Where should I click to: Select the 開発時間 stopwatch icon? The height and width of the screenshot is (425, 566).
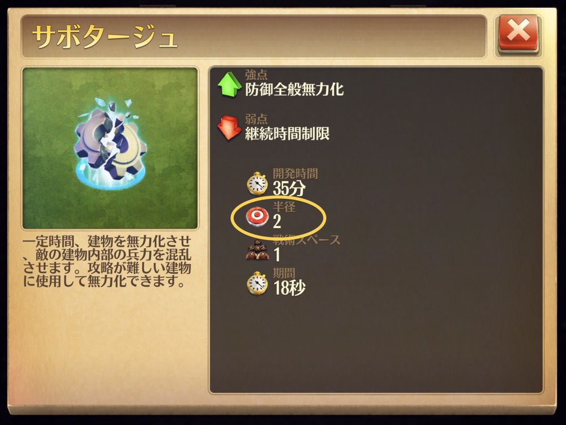coord(257,183)
